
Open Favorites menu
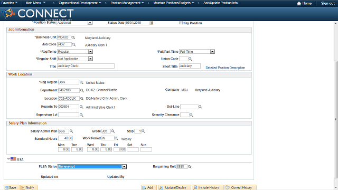coord(10,3)
